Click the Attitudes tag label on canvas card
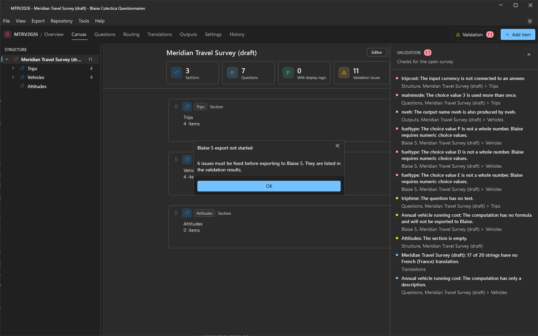The image size is (538, 336). [204, 213]
